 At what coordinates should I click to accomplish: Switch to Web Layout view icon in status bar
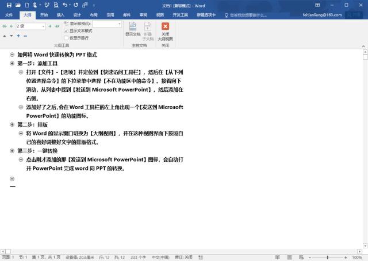point(301,257)
